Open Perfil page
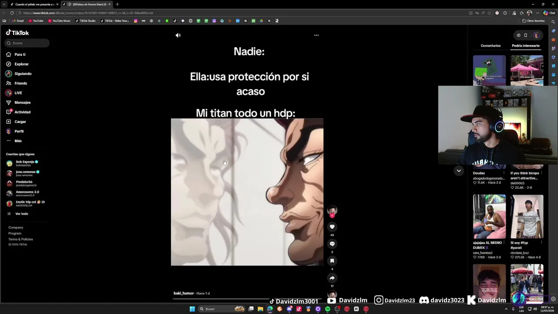 19,131
